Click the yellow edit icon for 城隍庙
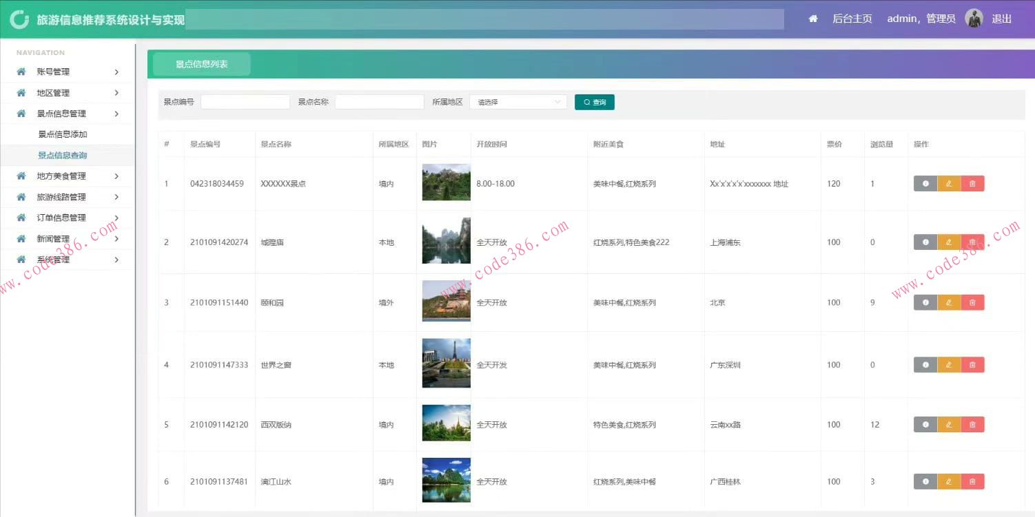The width and height of the screenshot is (1035, 517). pos(949,242)
